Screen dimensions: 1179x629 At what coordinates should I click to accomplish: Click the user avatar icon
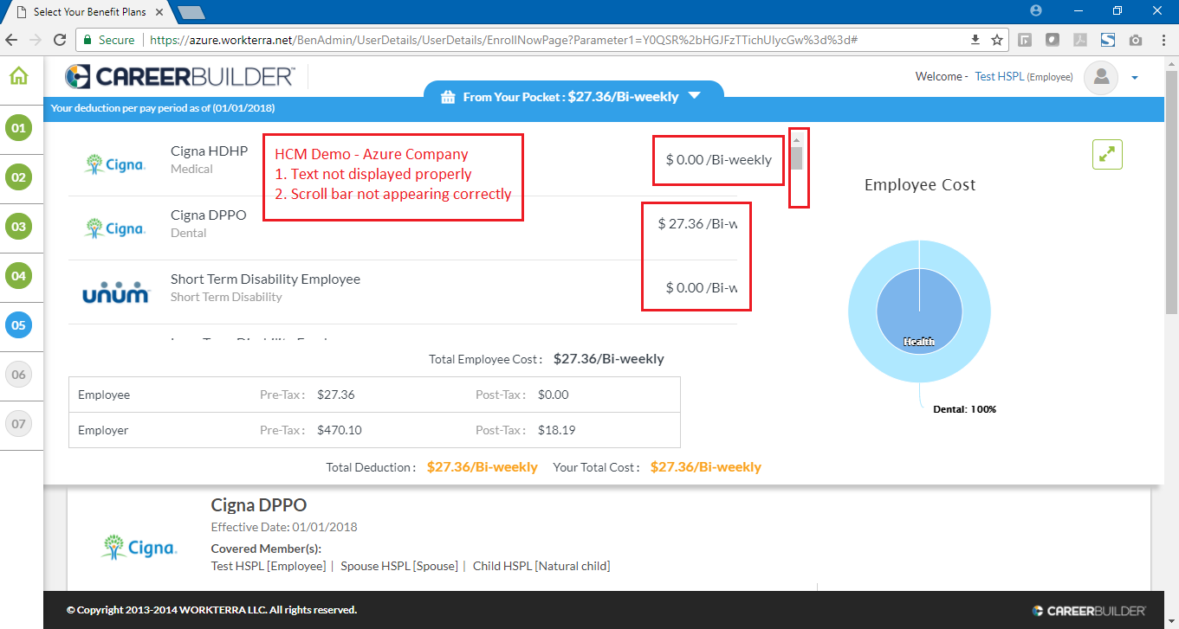pyautogui.click(x=1102, y=77)
